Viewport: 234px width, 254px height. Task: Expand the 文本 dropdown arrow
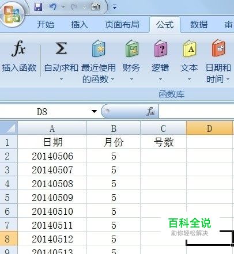(189, 79)
